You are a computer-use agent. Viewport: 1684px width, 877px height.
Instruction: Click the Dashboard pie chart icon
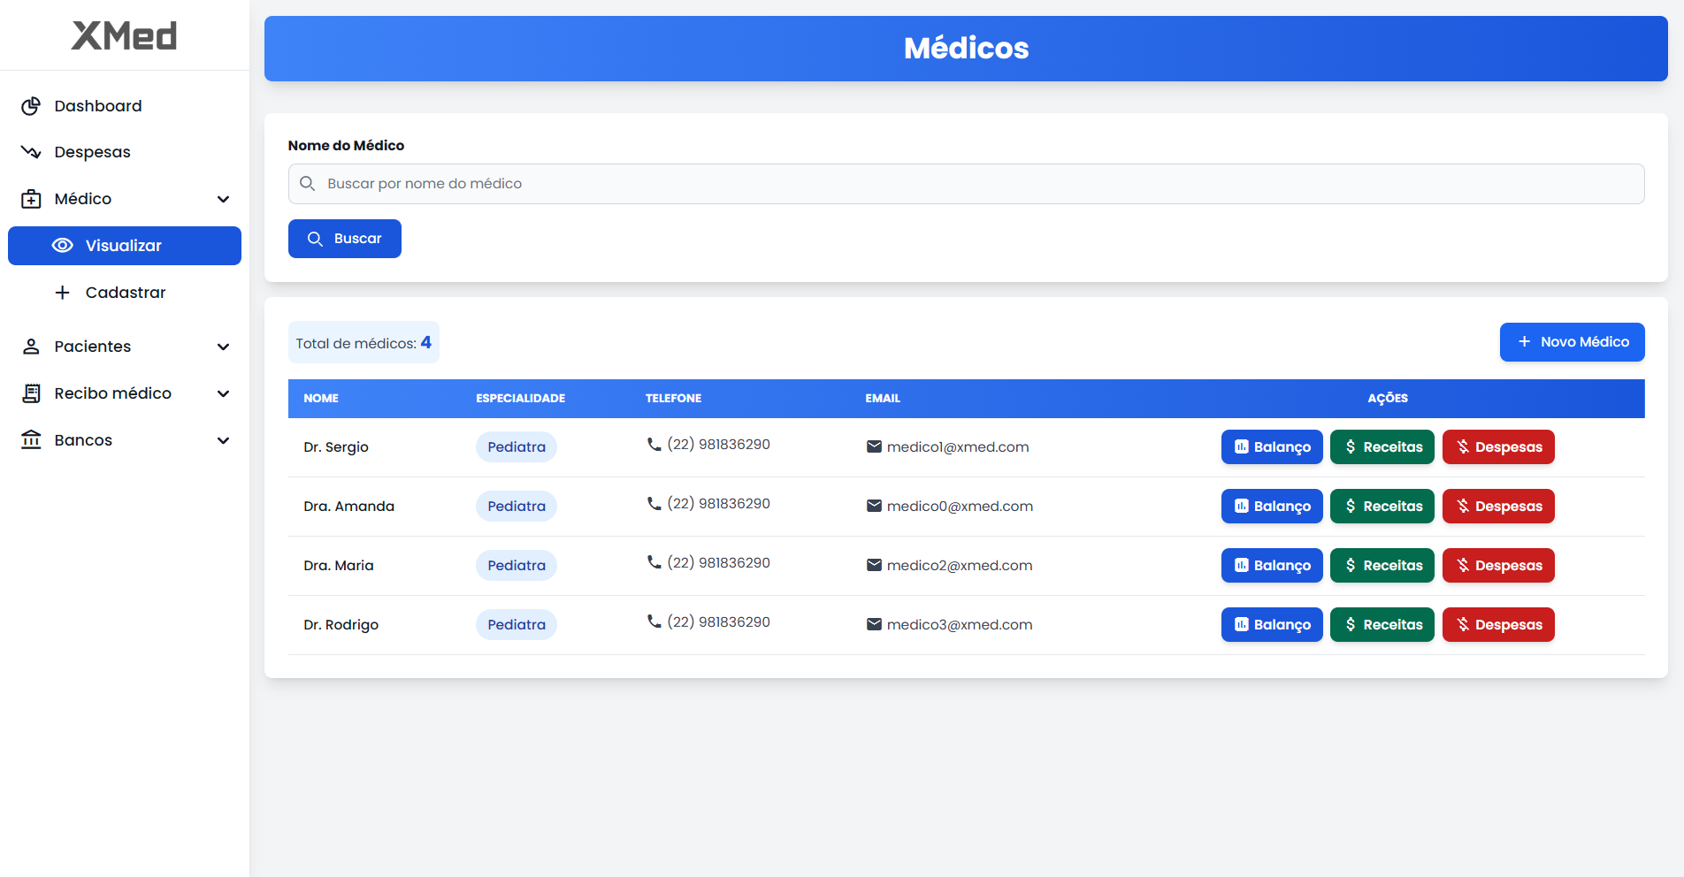[31, 106]
